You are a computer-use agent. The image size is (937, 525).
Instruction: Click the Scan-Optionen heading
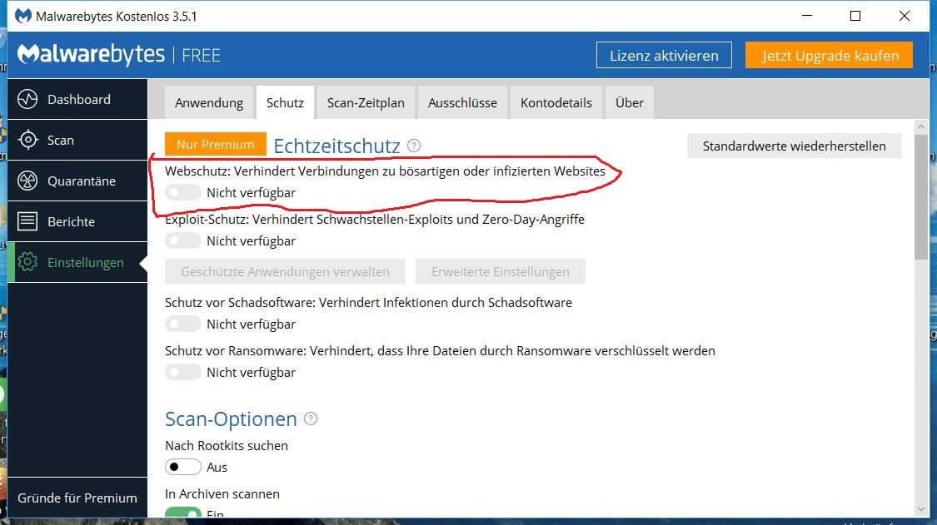[x=231, y=419]
